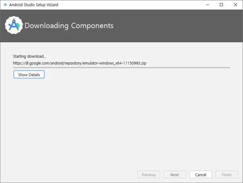Click the 'Downloading Components' heading
243x183 pixels.
pos(69,26)
